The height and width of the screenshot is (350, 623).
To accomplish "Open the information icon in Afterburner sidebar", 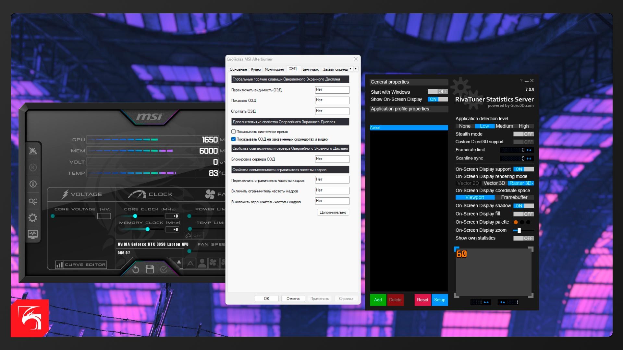I will point(33,184).
